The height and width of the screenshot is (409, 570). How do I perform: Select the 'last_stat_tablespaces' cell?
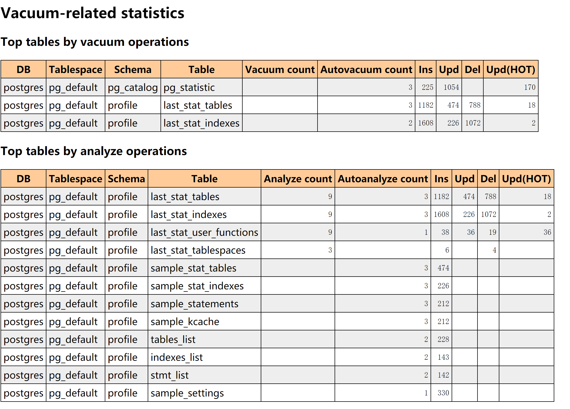(204, 250)
